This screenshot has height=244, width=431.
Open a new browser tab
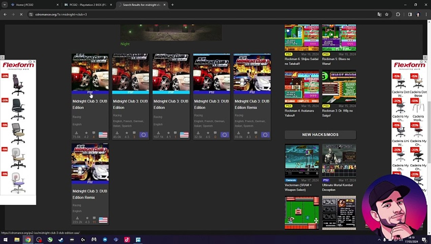coord(172,5)
